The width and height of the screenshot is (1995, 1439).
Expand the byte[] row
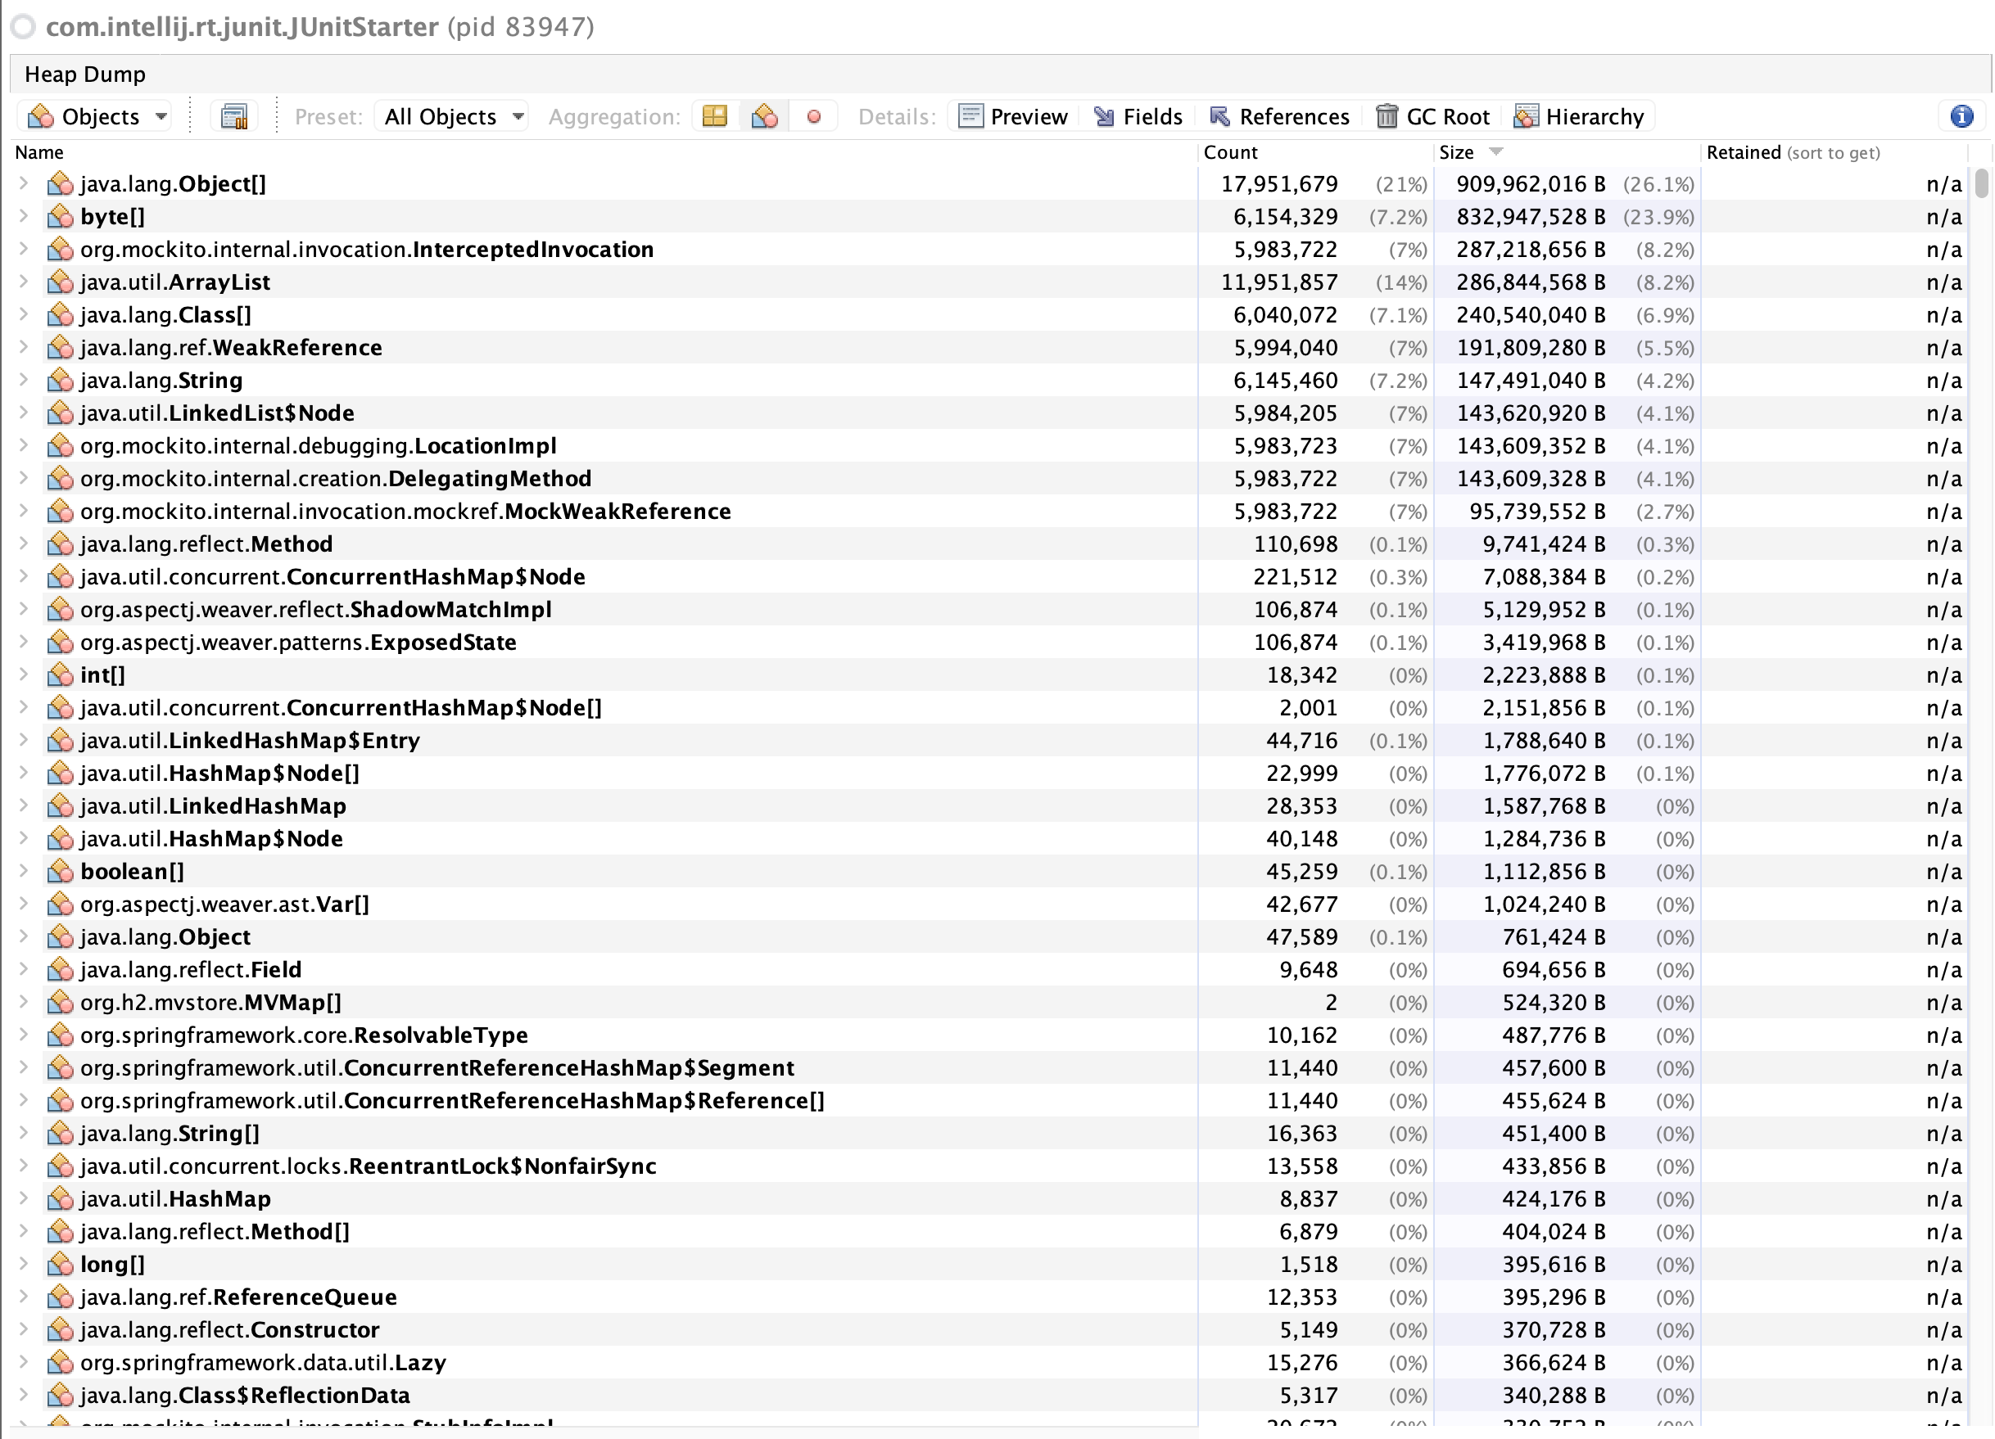[24, 216]
